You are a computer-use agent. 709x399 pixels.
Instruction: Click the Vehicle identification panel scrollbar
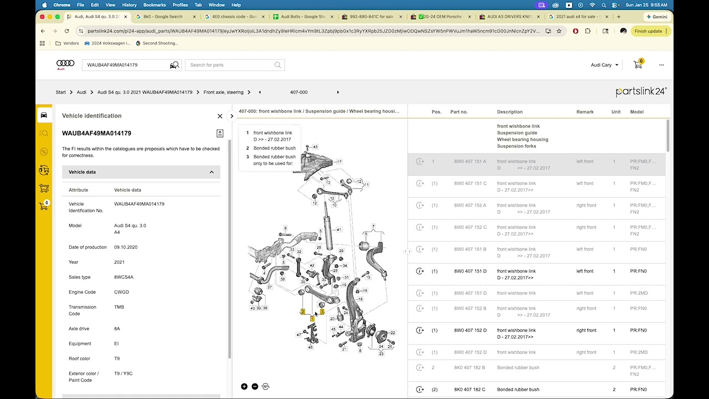229,248
